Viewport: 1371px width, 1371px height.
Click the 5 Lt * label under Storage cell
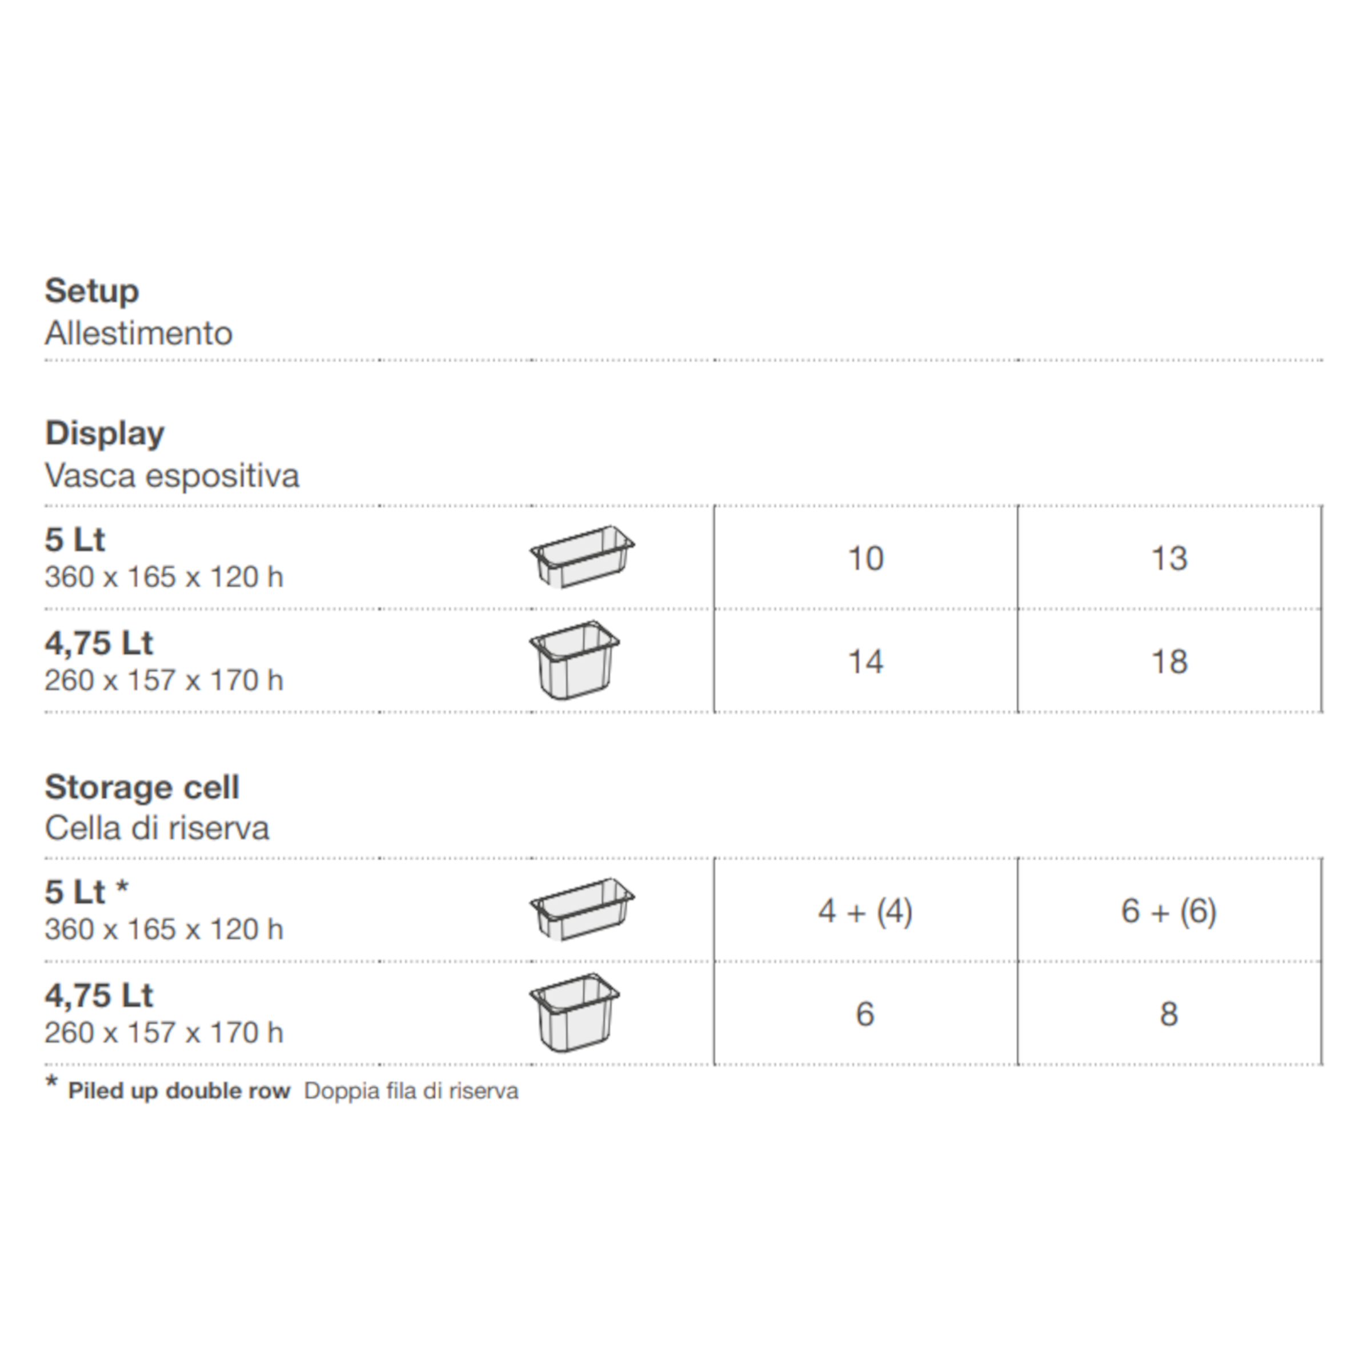coord(87,892)
